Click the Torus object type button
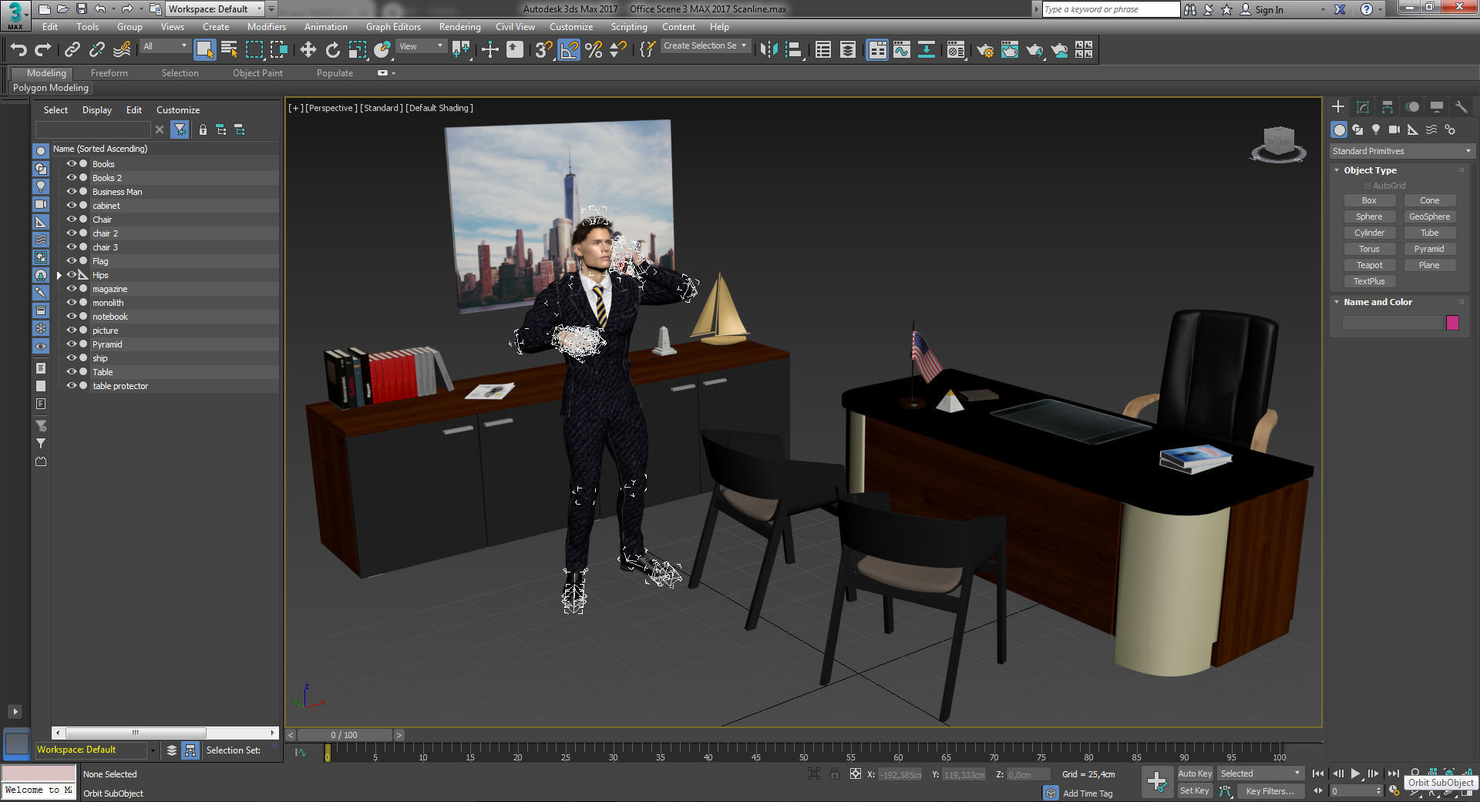The image size is (1480, 802). 1370,249
